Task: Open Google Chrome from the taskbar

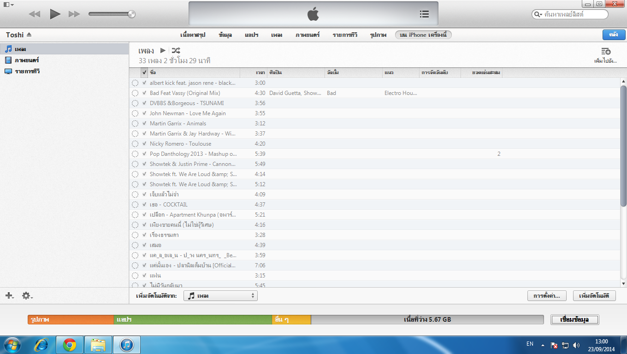Action: pos(70,345)
